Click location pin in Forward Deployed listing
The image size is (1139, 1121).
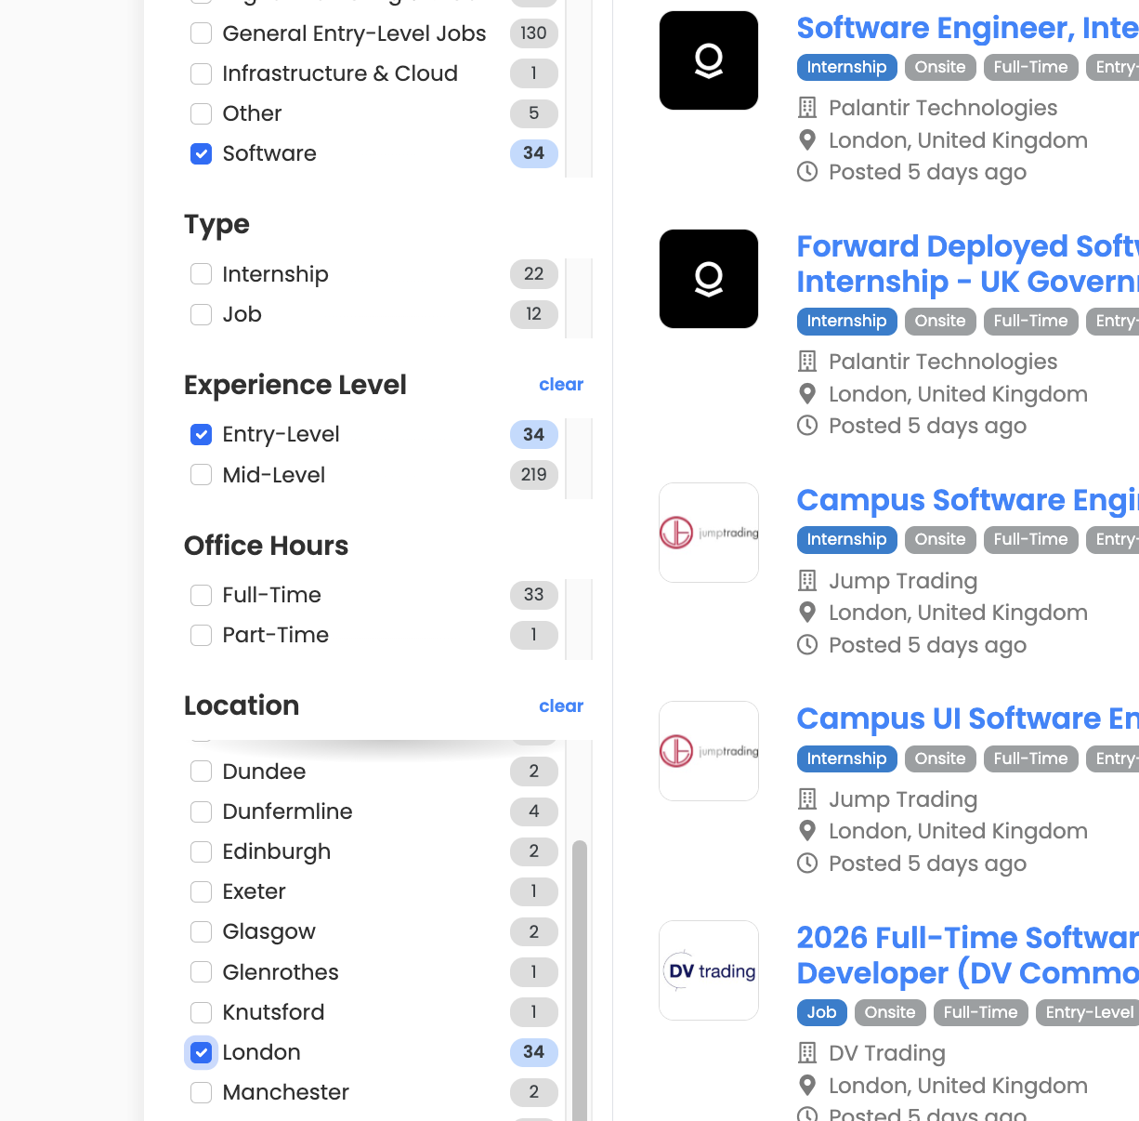[807, 394]
